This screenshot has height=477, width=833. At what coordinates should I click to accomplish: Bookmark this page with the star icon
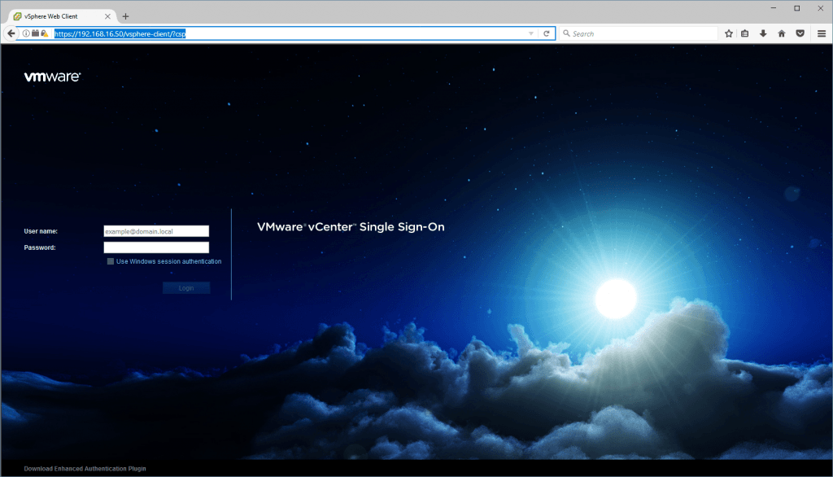[729, 33]
